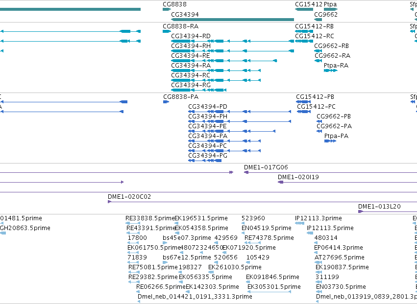The image size is (417, 304).
Task: Select EST RE06266.5prime
Action: point(161,287)
